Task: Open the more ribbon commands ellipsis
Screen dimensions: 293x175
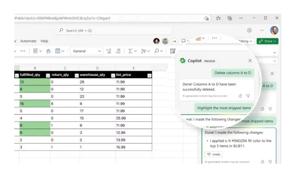Action: coord(23,51)
